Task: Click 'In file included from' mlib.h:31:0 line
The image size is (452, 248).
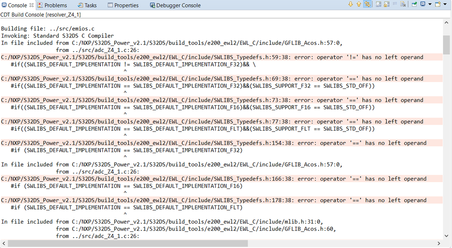Action: click(162, 221)
